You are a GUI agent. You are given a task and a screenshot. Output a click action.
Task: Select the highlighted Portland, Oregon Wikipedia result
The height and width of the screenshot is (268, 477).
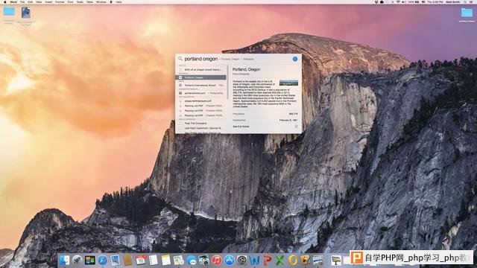pos(200,77)
